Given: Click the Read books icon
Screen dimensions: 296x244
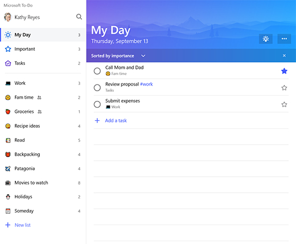Looking at the screenshot, I should pos(8,140).
